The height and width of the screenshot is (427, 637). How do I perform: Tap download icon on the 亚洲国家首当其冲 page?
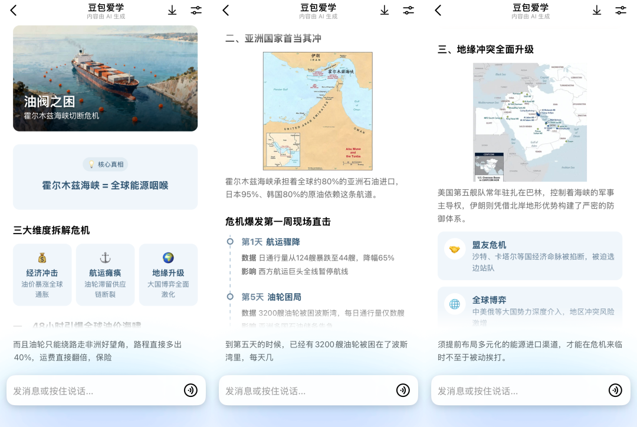click(385, 10)
